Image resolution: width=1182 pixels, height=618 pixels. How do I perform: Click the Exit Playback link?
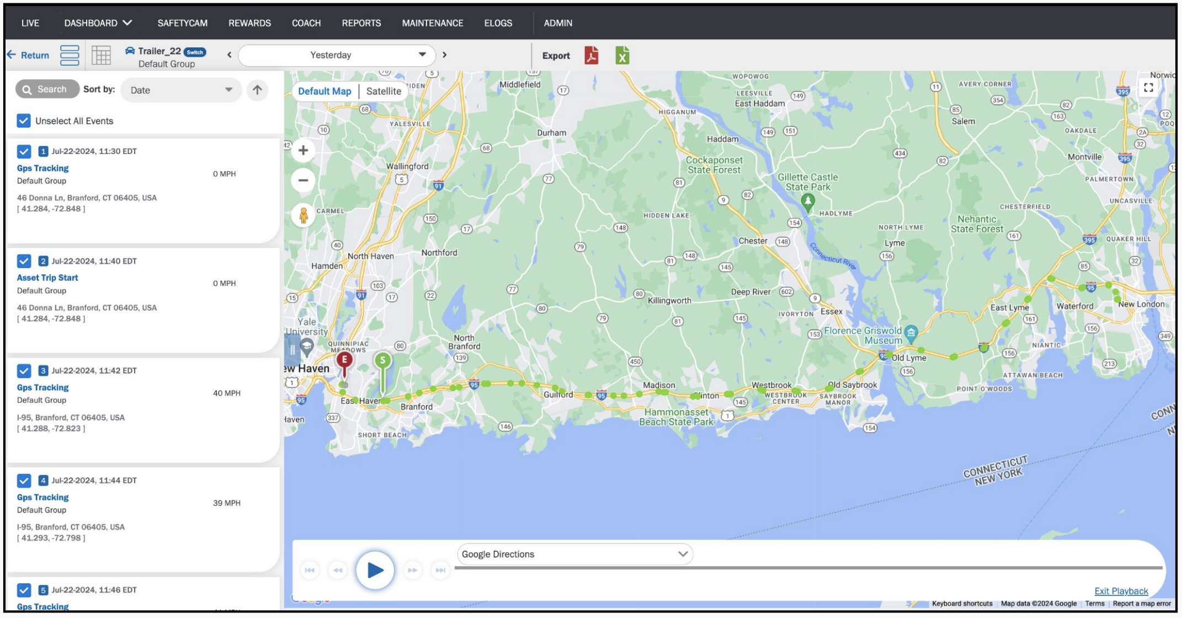tap(1121, 591)
